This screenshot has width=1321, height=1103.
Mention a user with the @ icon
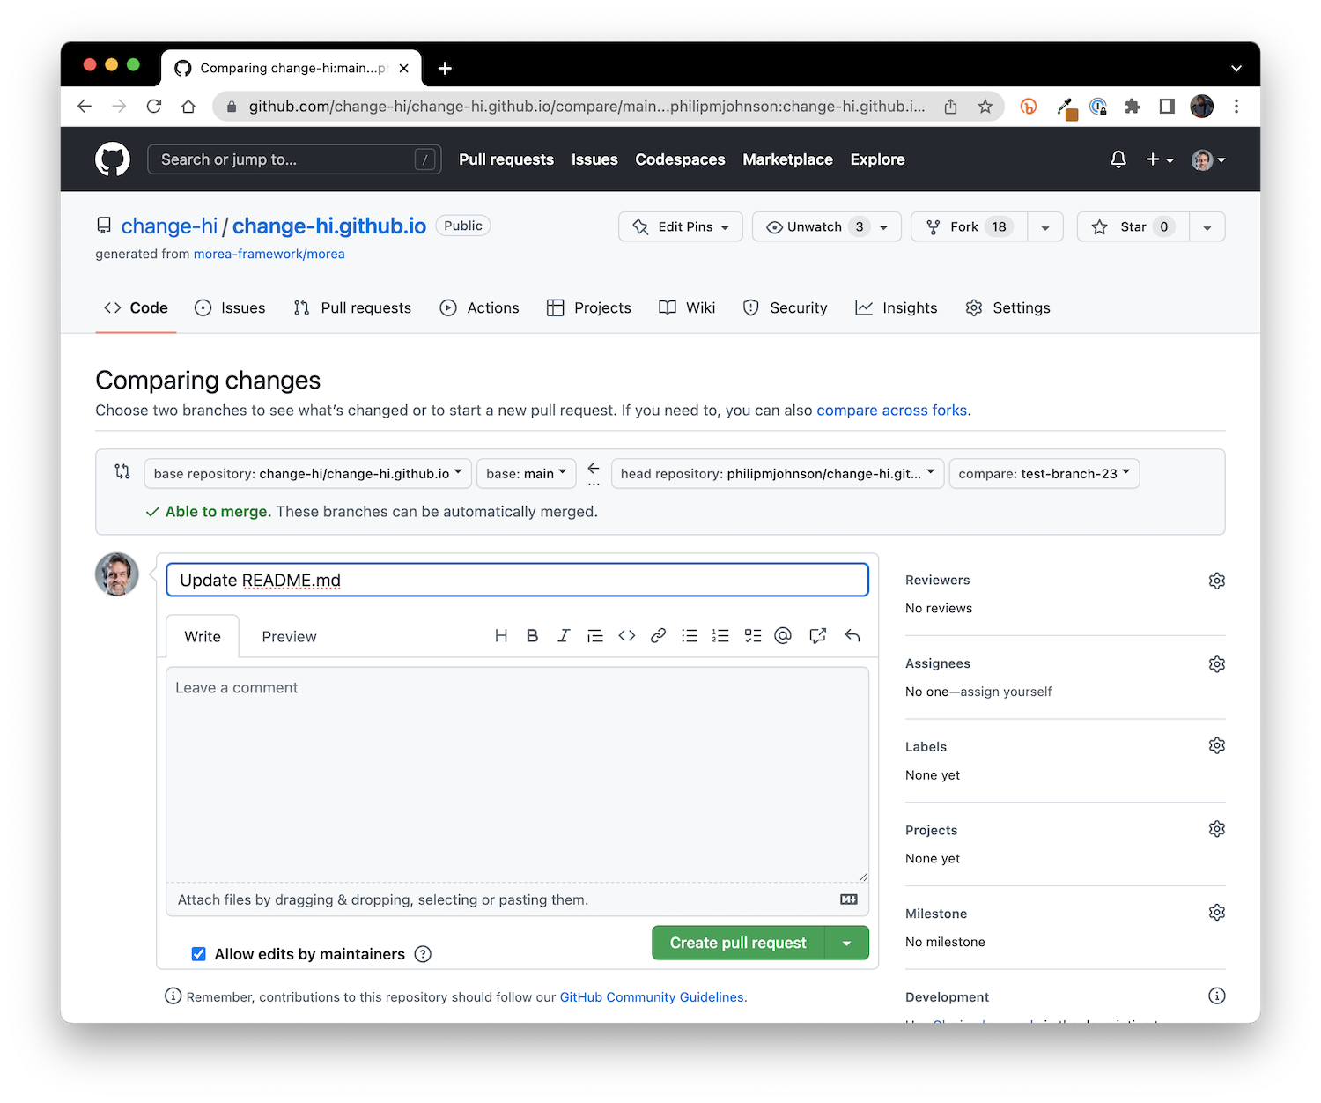tap(783, 636)
